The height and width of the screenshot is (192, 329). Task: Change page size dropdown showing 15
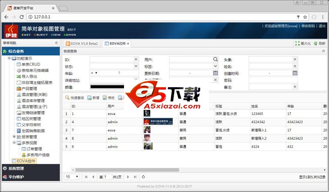pyautogui.click(x=72, y=177)
